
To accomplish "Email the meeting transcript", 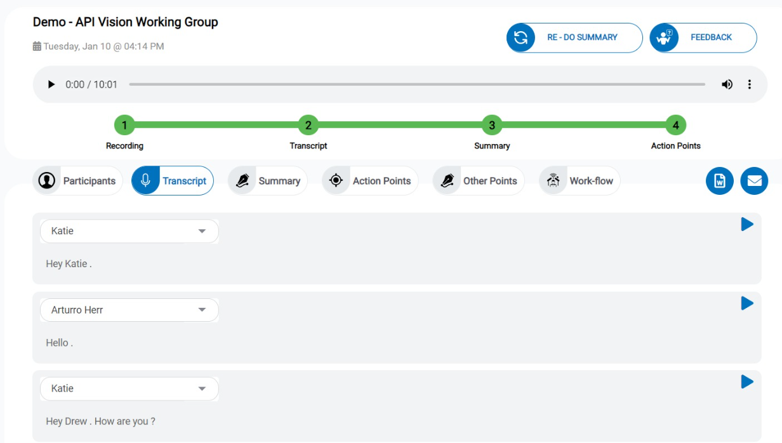I will tap(754, 182).
